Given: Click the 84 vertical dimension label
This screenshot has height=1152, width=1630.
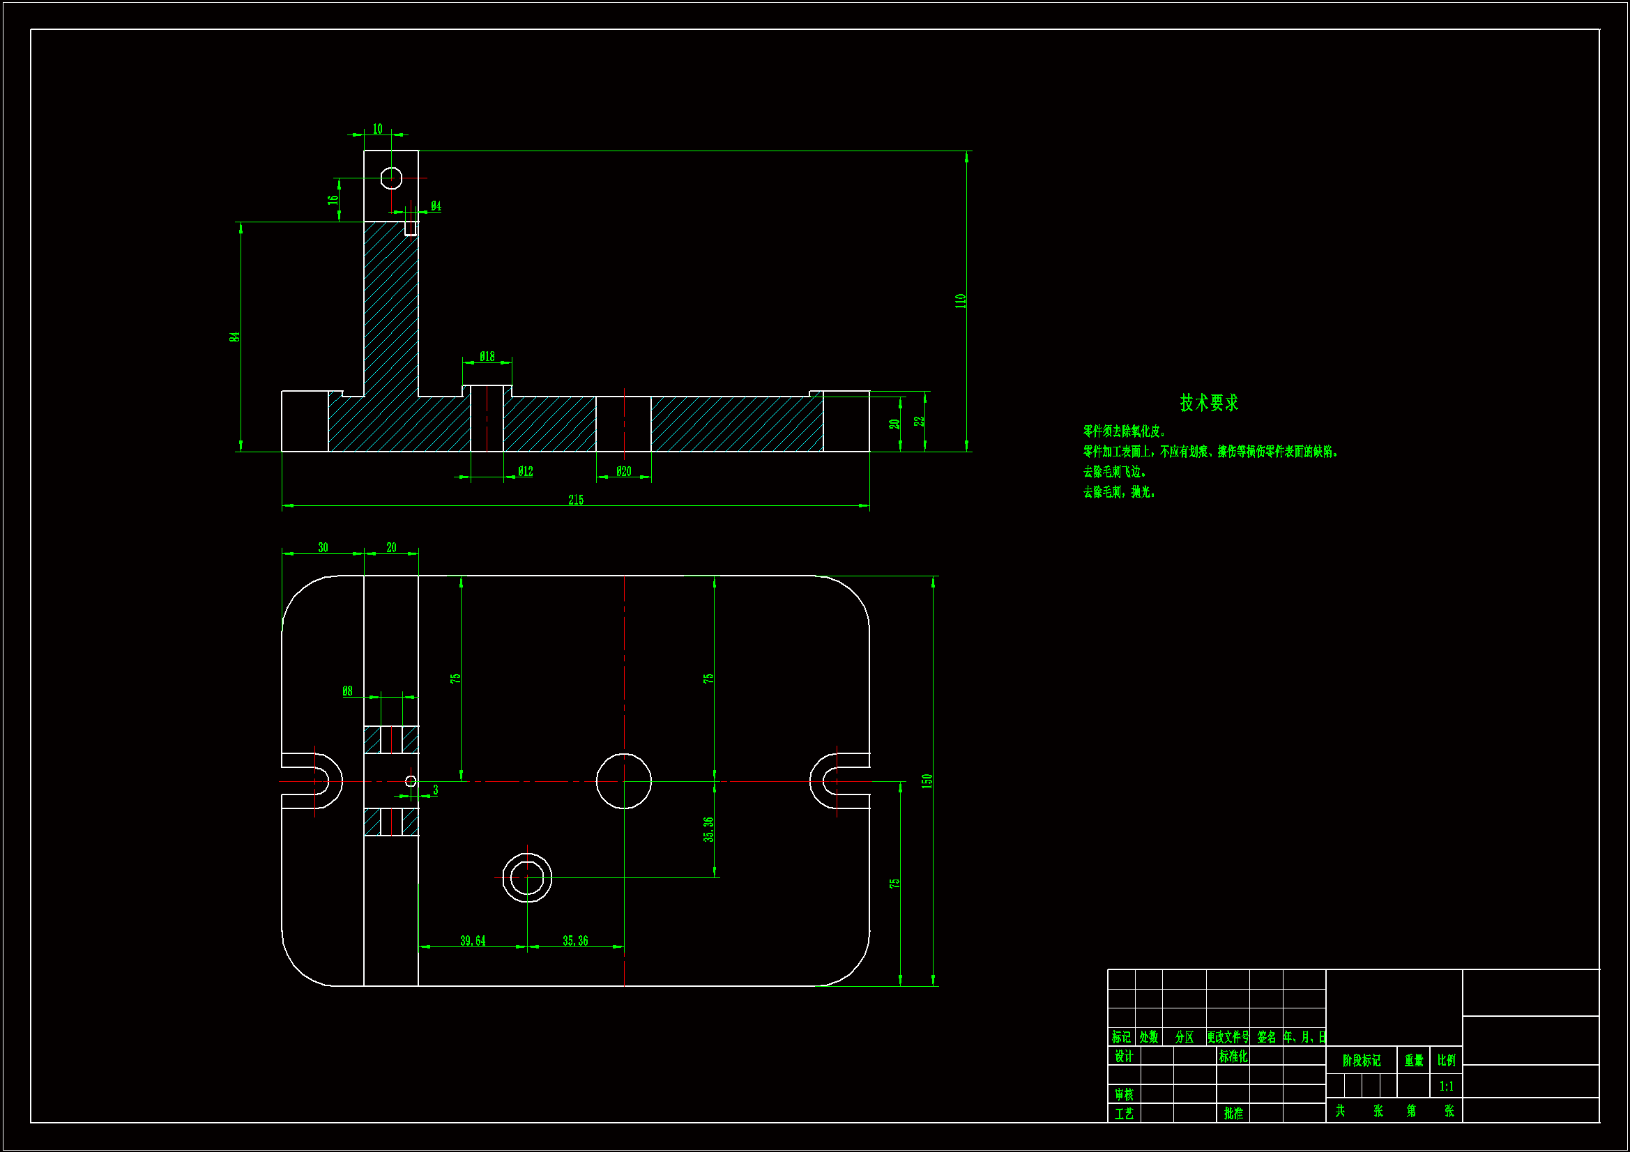Looking at the screenshot, I should 235,337.
